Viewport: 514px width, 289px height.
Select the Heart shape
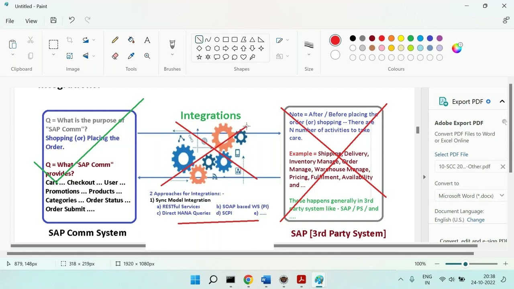coord(243,57)
